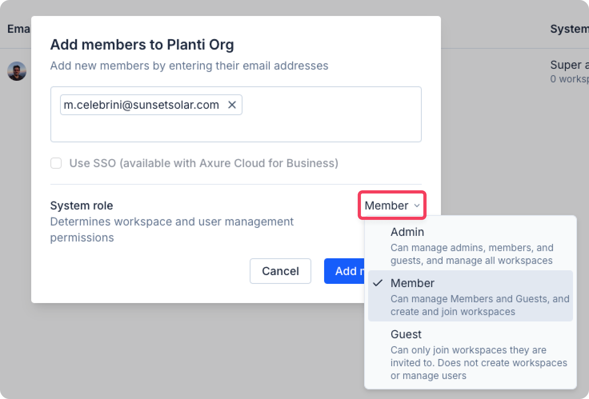
Task: Click the user avatar in members list
Action: click(x=17, y=71)
